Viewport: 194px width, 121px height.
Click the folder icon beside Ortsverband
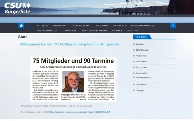coord(134,85)
